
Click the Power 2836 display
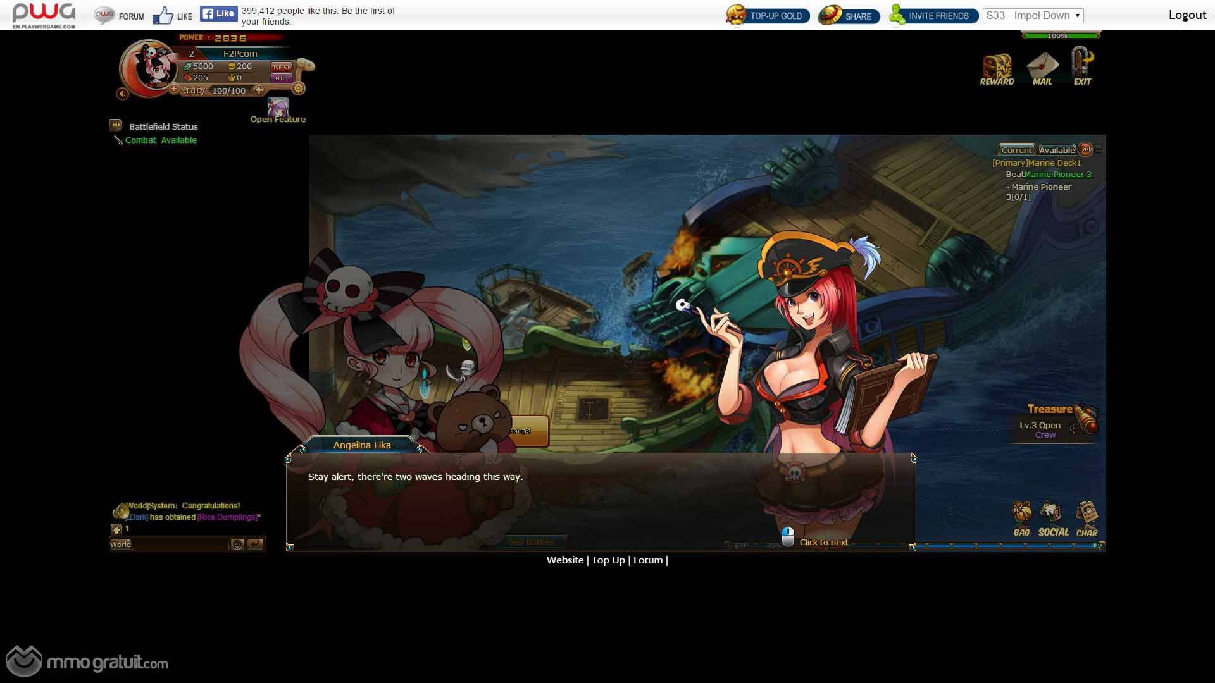click(213, 38)
